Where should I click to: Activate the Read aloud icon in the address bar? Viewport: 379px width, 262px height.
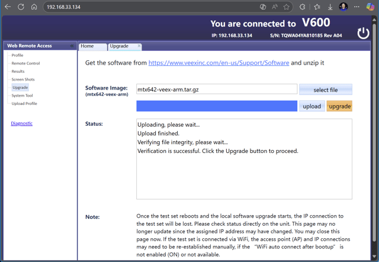click(x=275, y=7)
